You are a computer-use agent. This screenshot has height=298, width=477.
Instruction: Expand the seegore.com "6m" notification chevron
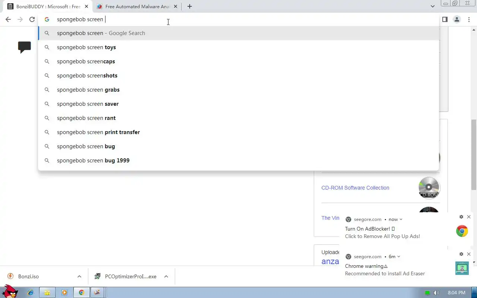pos(399,257)
